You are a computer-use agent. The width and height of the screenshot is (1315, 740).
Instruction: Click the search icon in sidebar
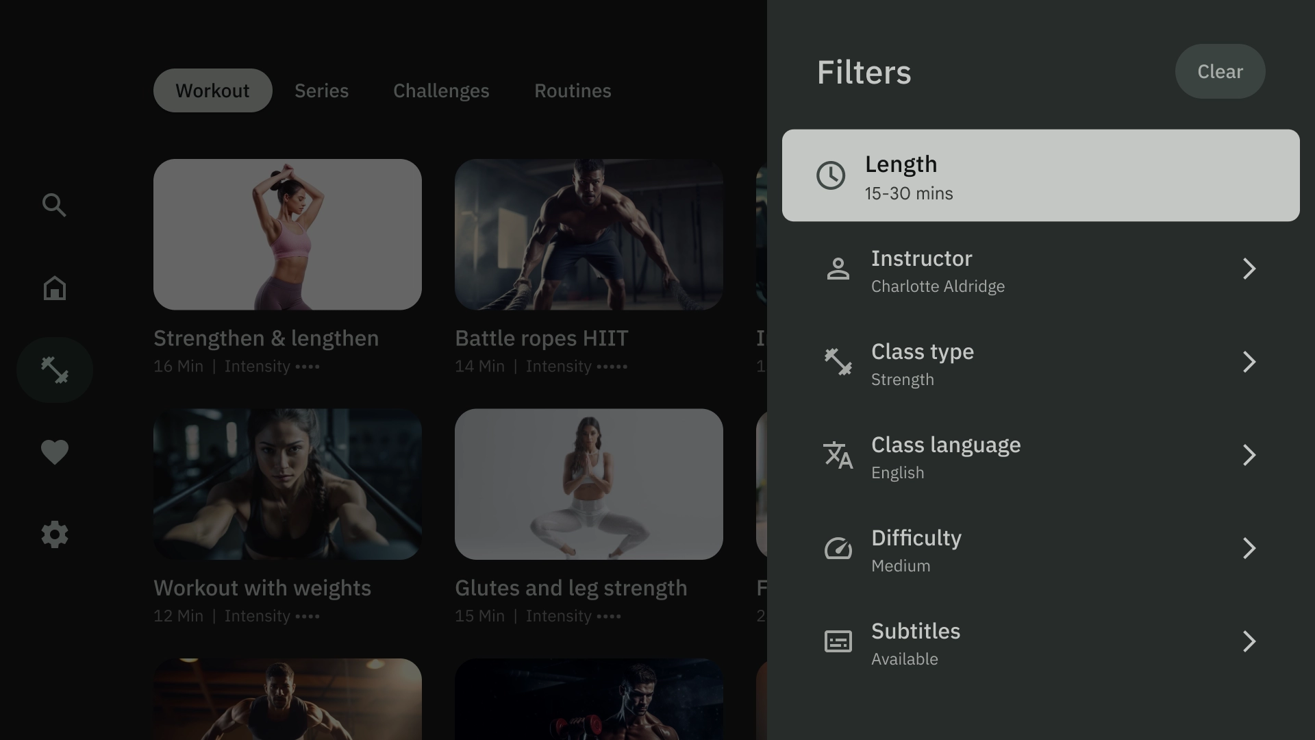coord(54,205)
